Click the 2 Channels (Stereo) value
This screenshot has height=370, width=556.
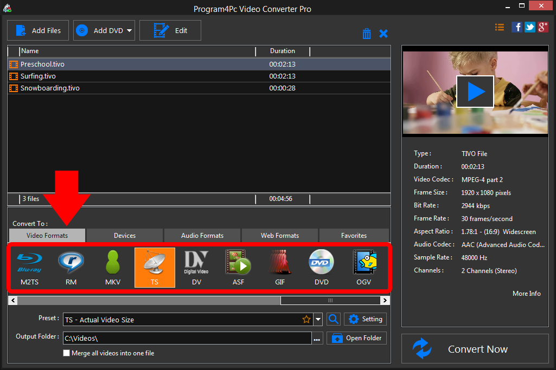click(489, 271)
